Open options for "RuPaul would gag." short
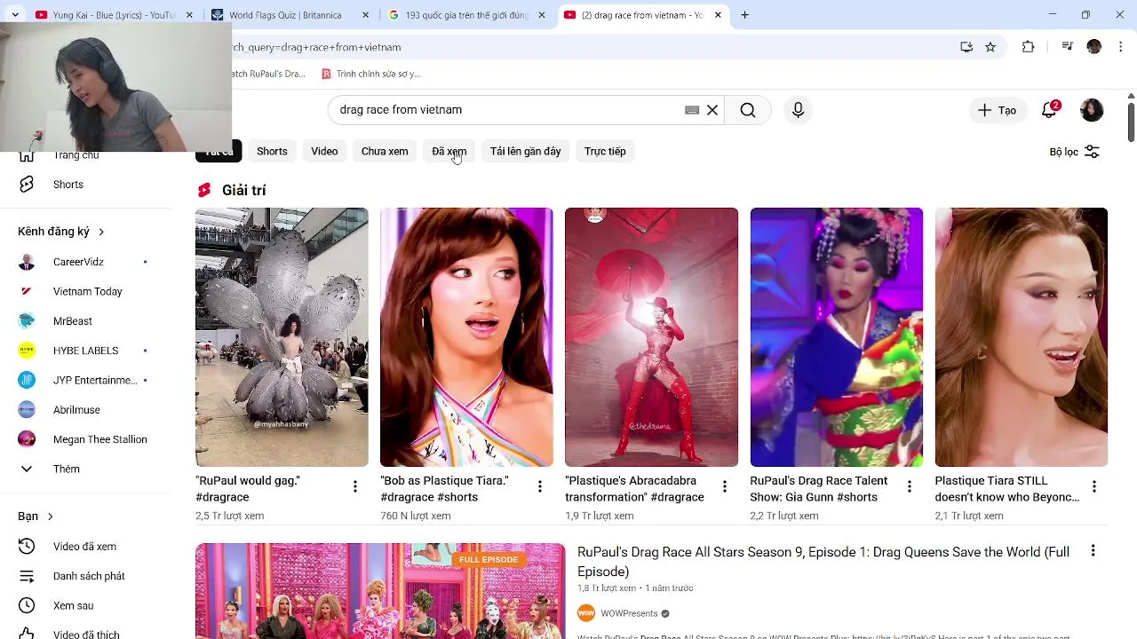This screenshot has width=1137, height=639. [x=355, y=486]
